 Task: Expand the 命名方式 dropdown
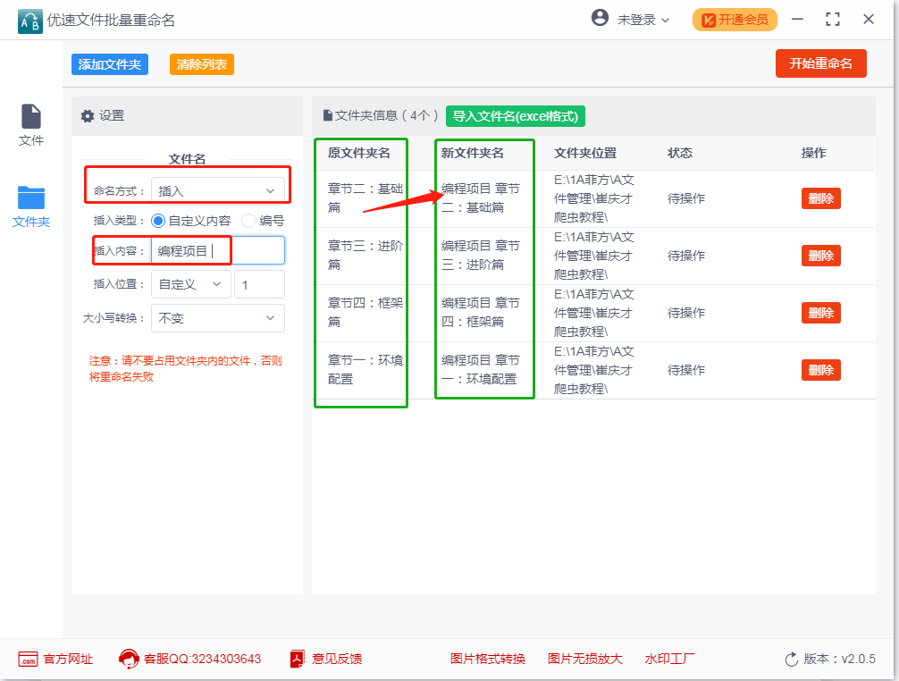218,190
